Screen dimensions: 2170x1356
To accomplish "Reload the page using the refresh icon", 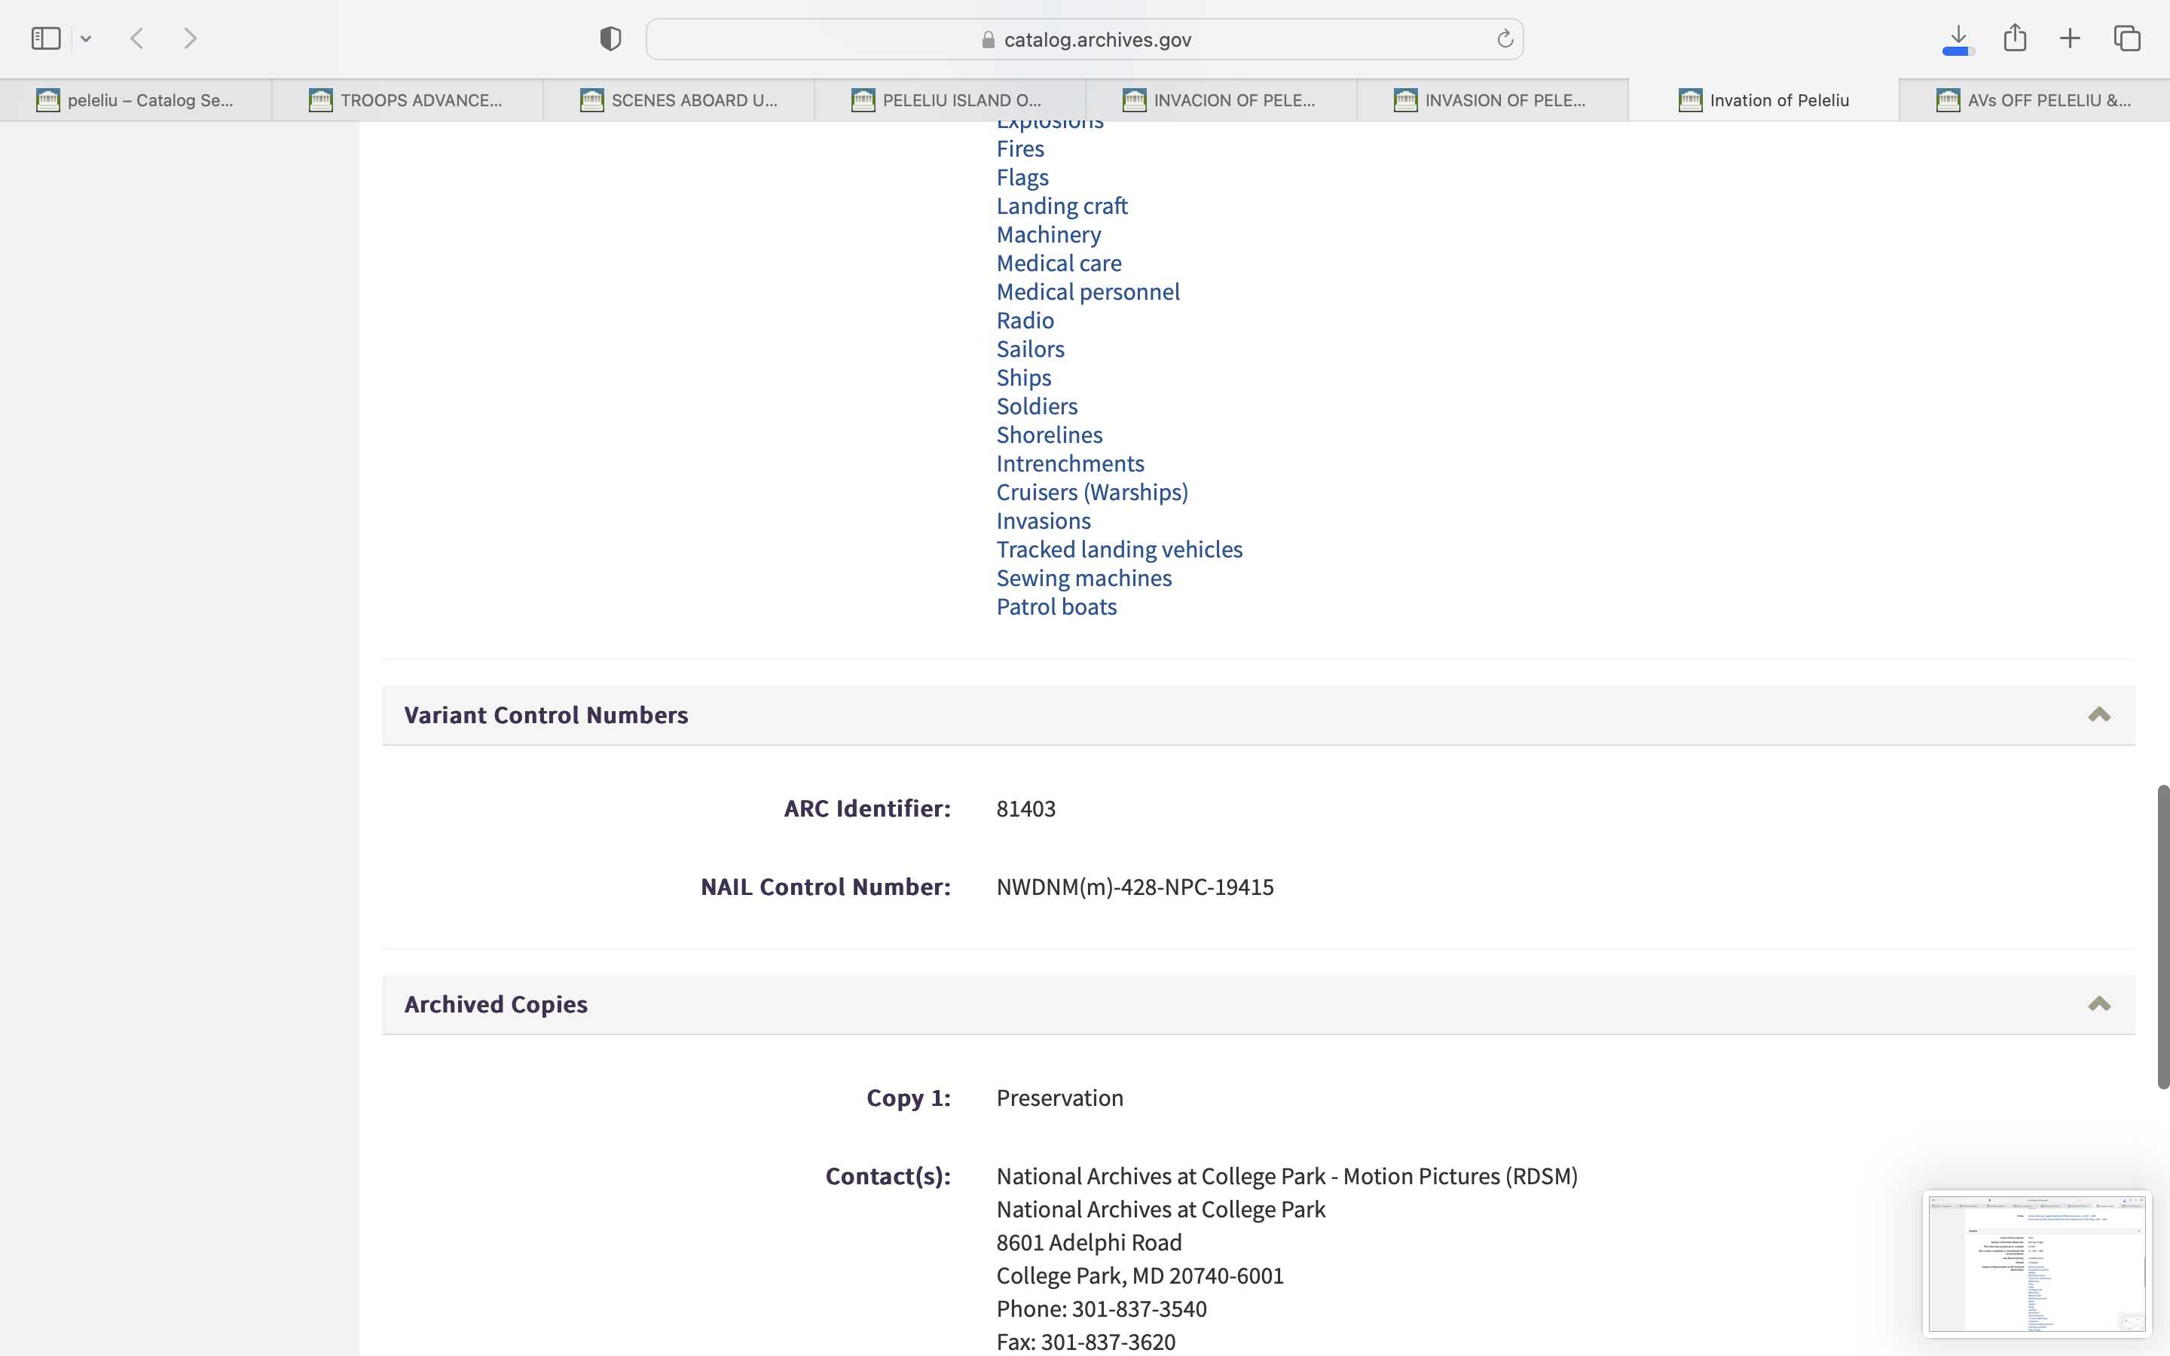I will tap(1505, 39).
